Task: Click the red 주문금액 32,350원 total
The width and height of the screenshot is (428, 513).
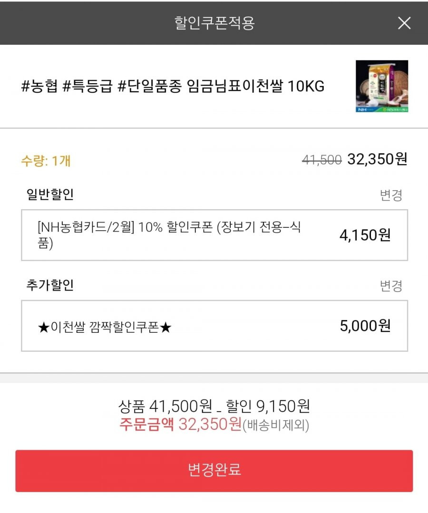Action: coord(181,425)
